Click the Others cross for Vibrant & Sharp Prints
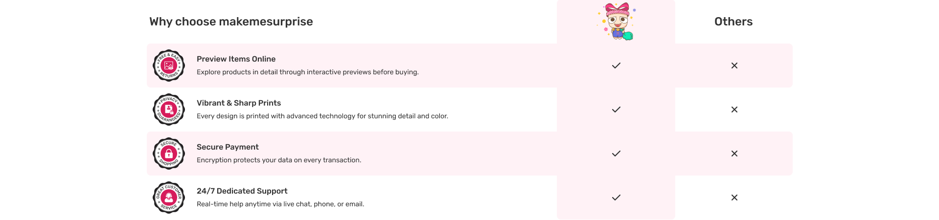939x220 pixels. coord(734,110)
